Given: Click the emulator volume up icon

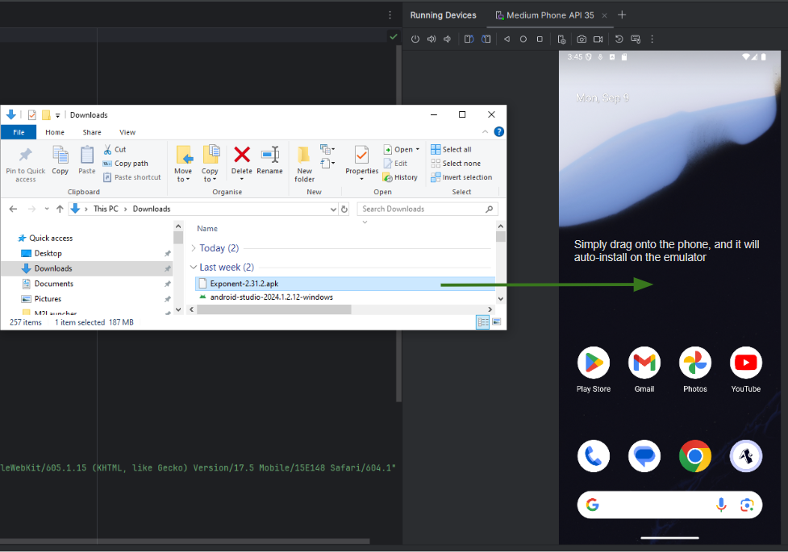Looking at the screenshot, I should (432, 39).
